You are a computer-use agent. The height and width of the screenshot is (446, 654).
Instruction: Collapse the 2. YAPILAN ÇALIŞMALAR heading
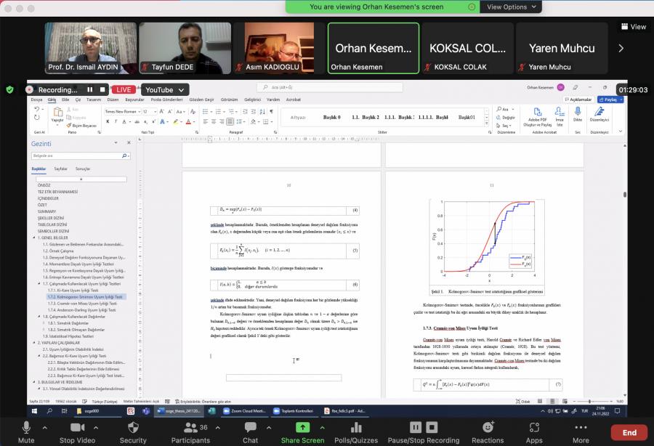pyautogui.click(x=34, y=343)
